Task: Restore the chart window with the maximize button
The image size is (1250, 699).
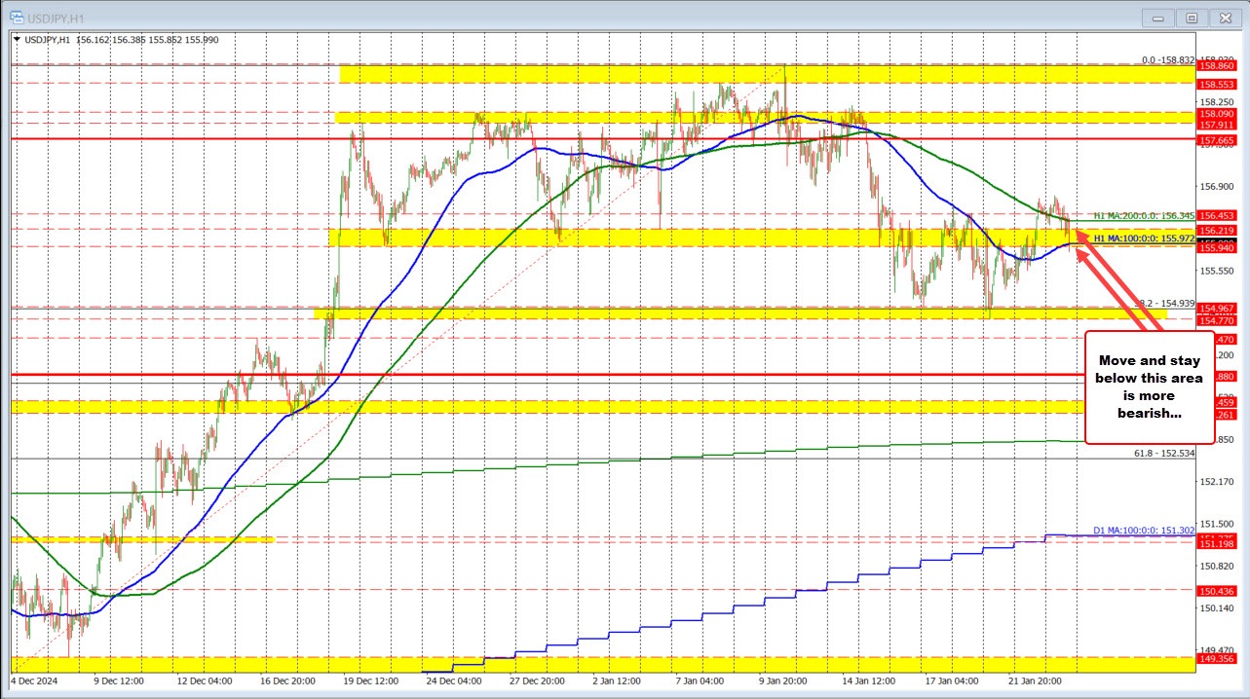Action: 1191,17
